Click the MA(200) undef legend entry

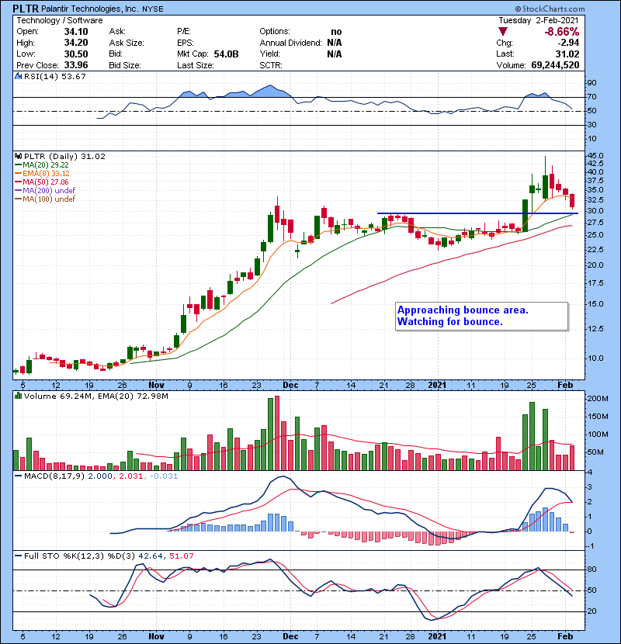[45, 191]
